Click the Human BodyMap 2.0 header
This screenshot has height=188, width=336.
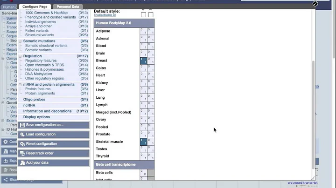(x=124, y=23)
